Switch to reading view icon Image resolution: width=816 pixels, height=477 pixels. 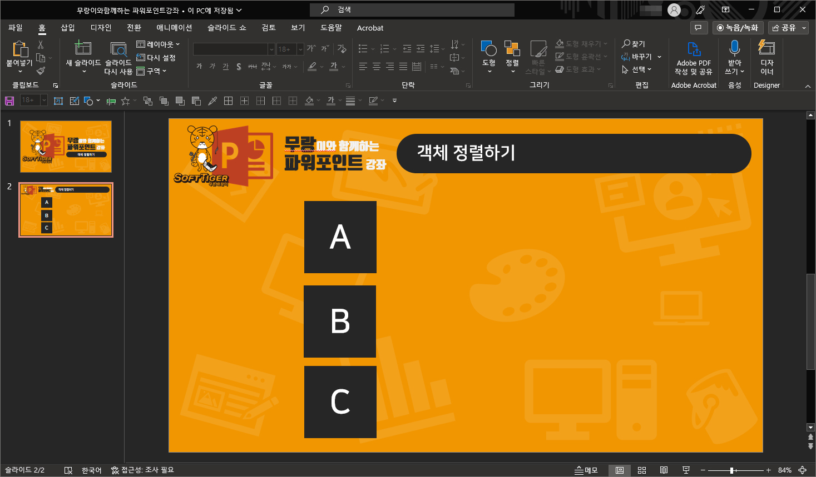click(664, 470)
